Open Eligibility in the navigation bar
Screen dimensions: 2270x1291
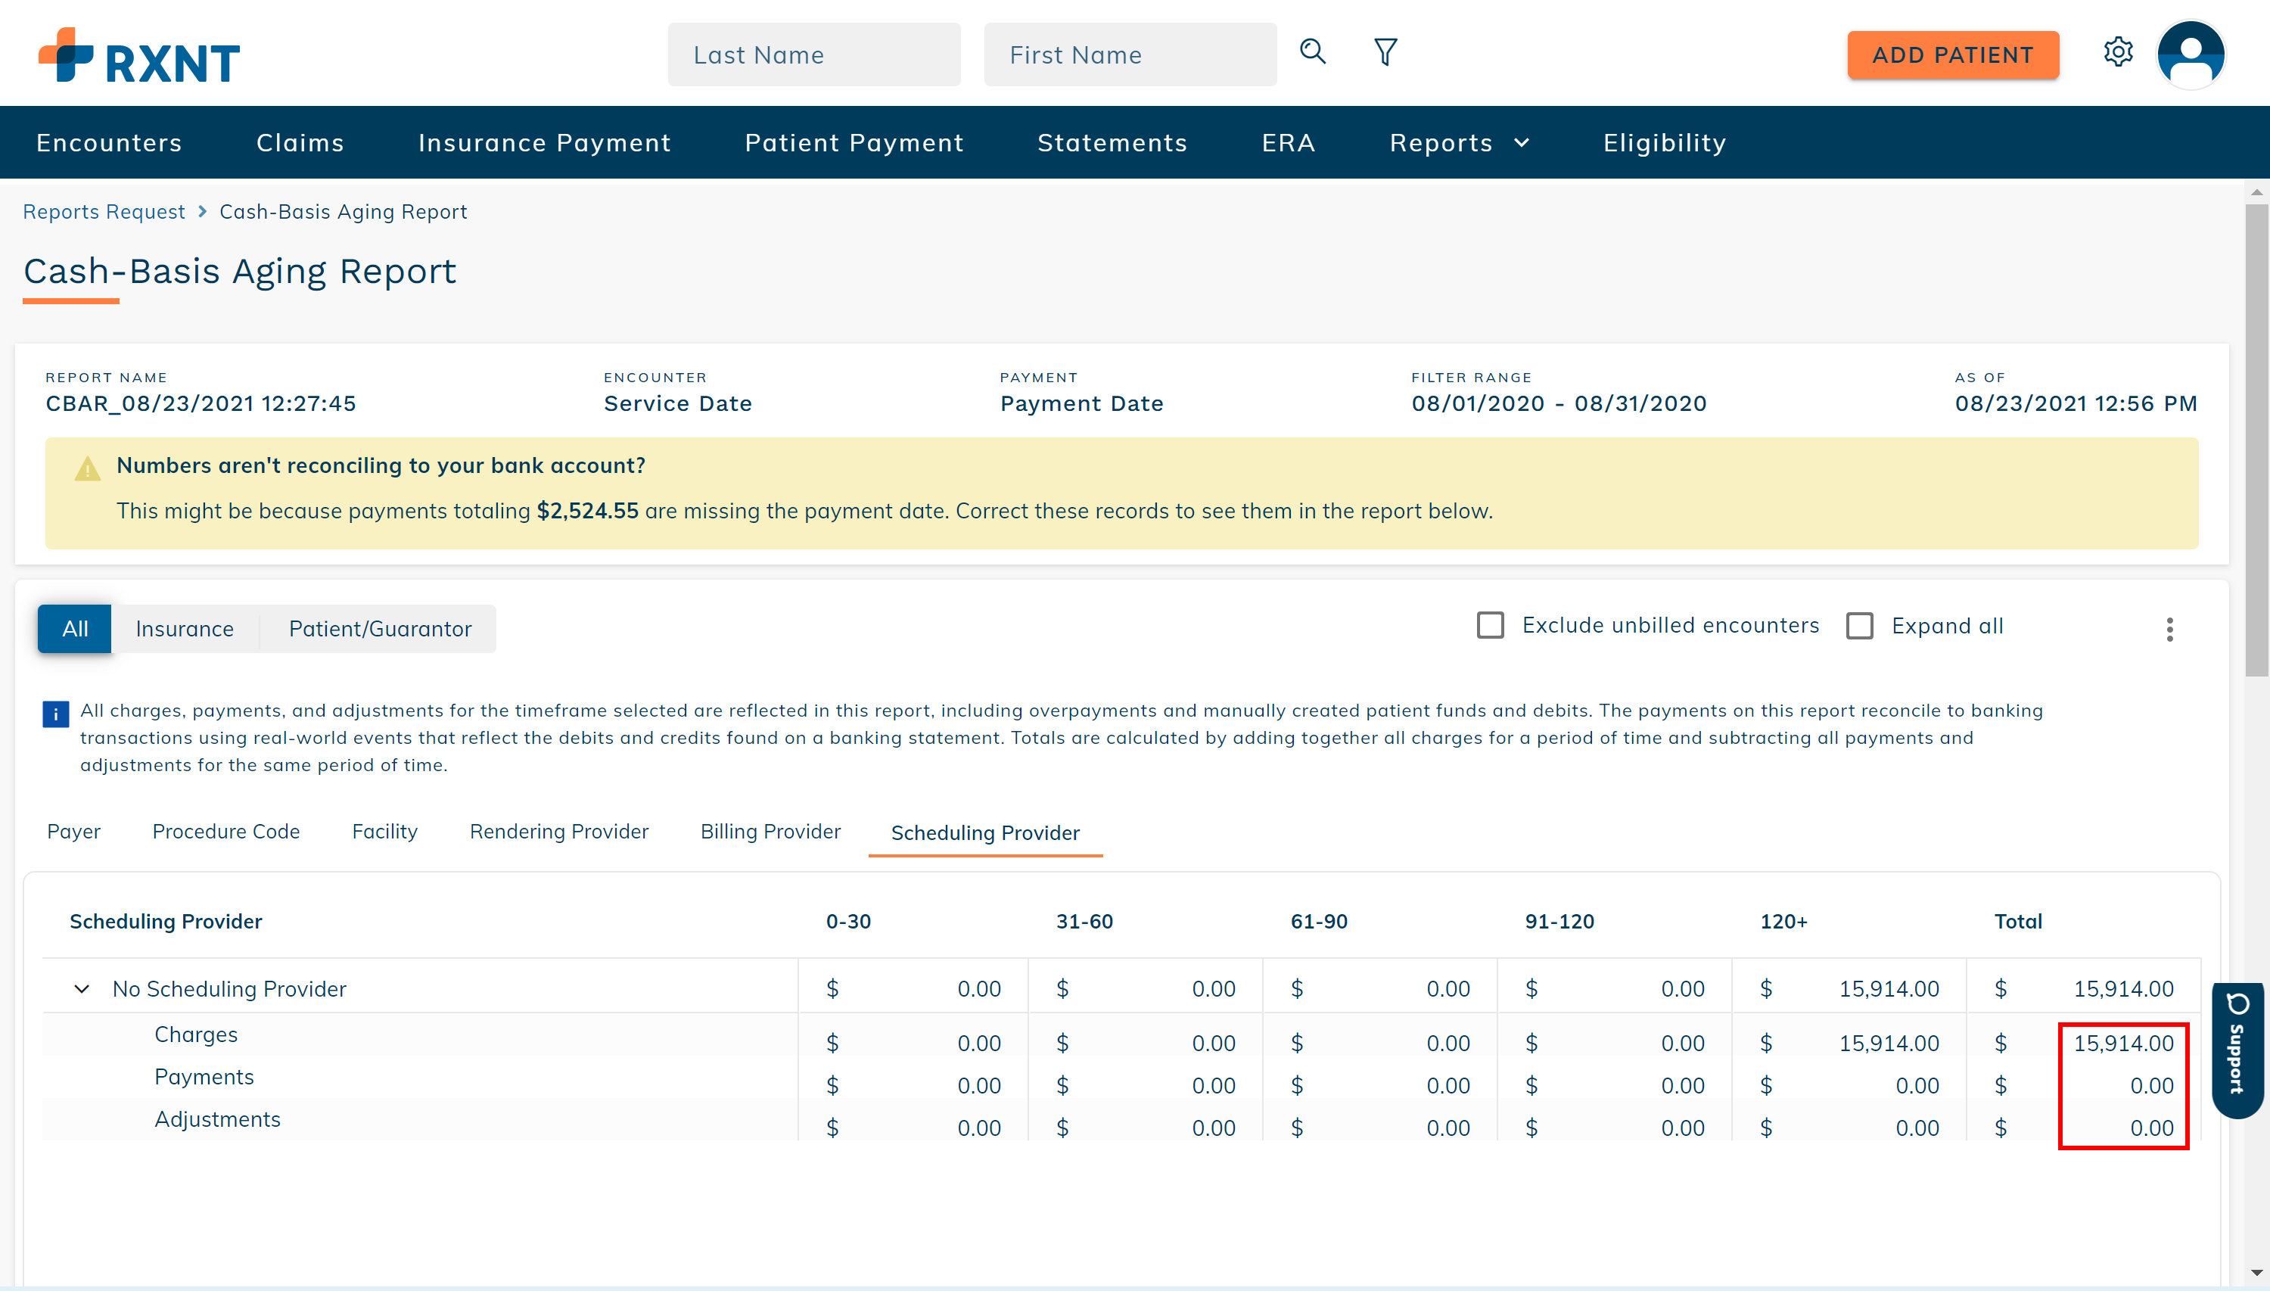click(x=1665, y=143)
